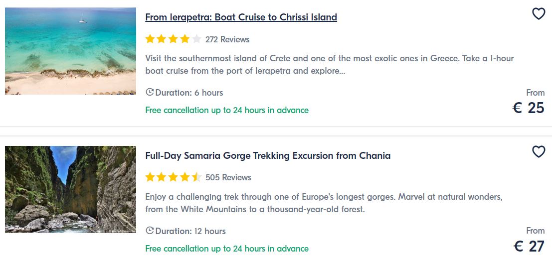Click the Samaria Gorge star rating
This screenshot has height=260, width=552.
pos(173,177)
